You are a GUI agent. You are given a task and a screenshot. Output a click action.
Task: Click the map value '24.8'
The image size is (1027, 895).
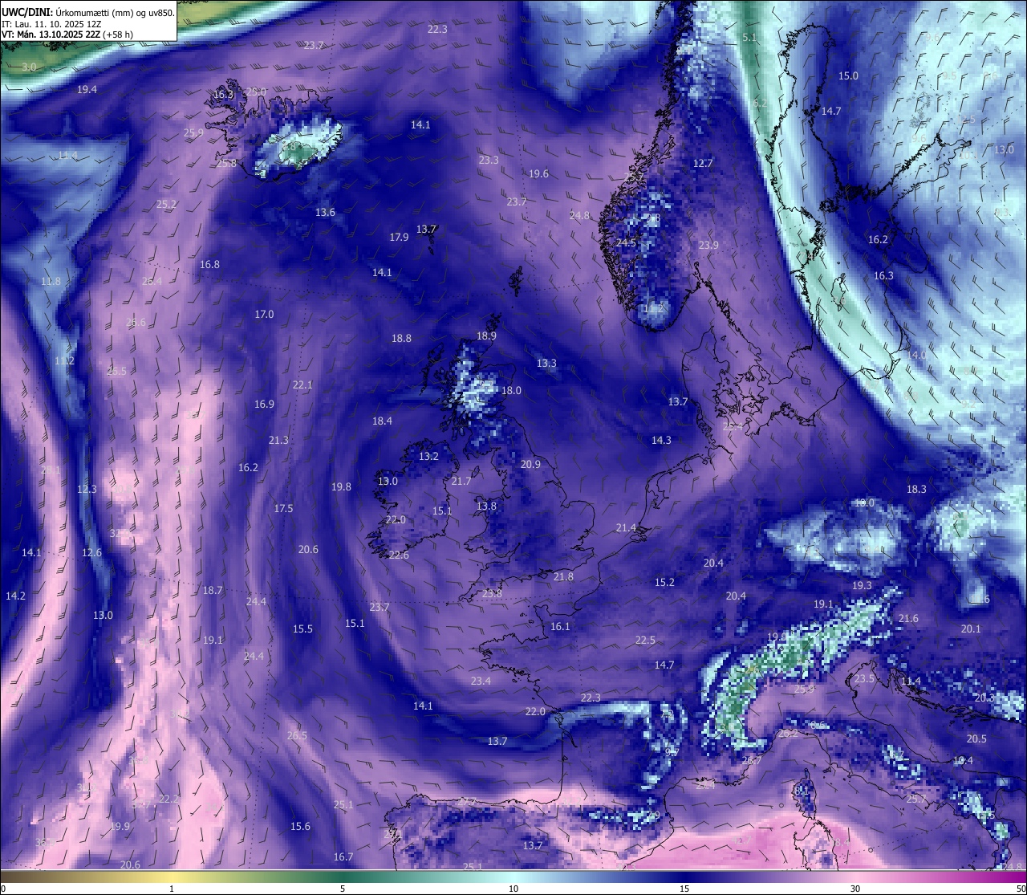click(579, 216)
